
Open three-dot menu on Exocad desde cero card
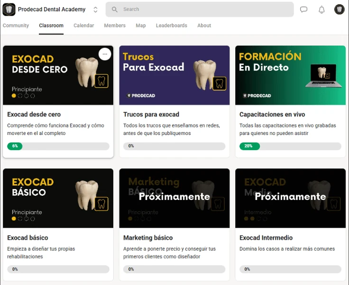click(x=105, y=54)
